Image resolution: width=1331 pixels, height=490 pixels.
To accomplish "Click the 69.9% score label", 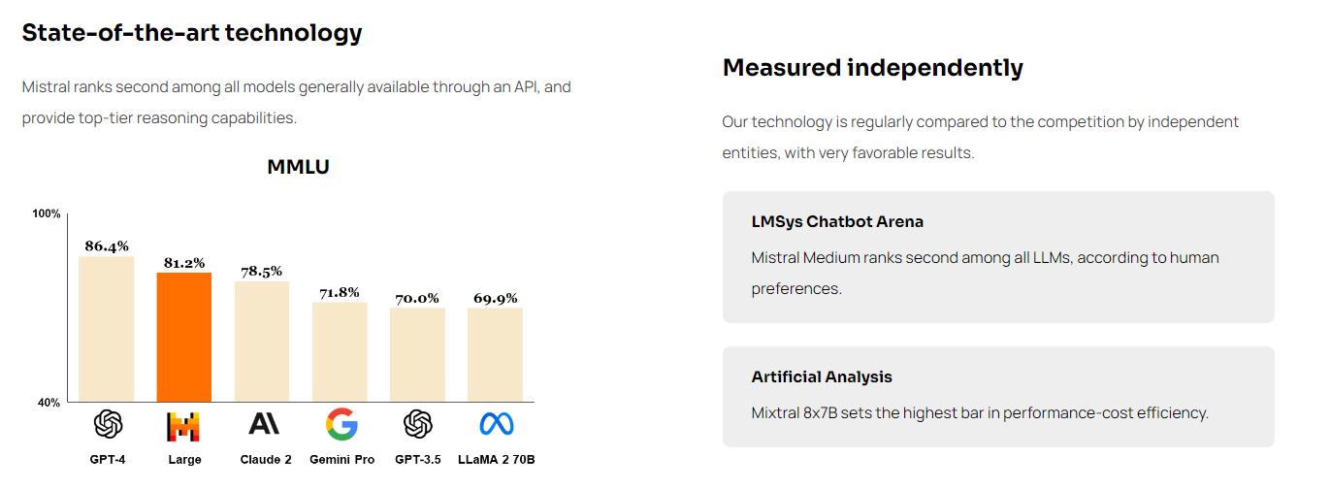I will tap(495, 299).
